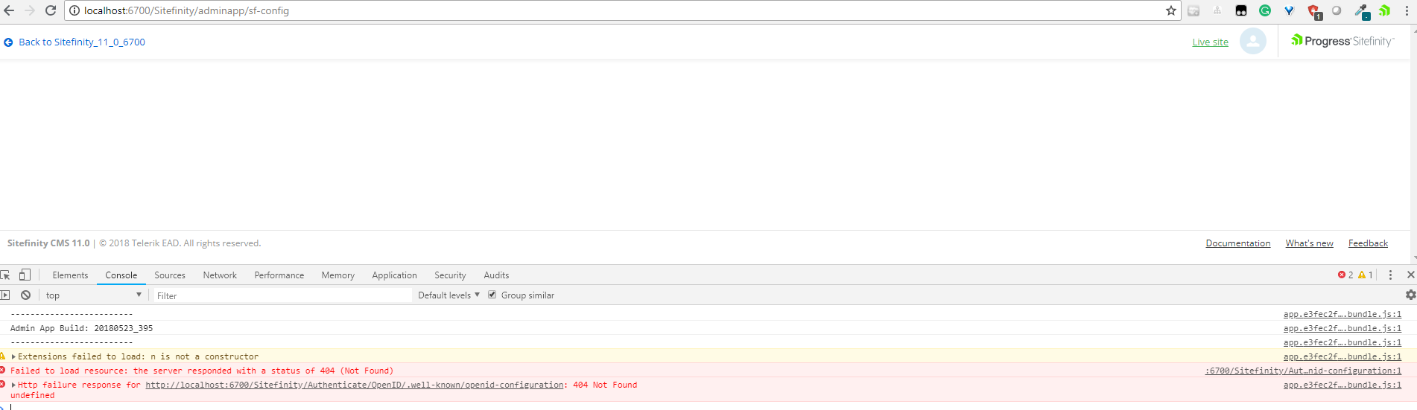Open the blue funnel extension icon

click(x=1289, y=10)
